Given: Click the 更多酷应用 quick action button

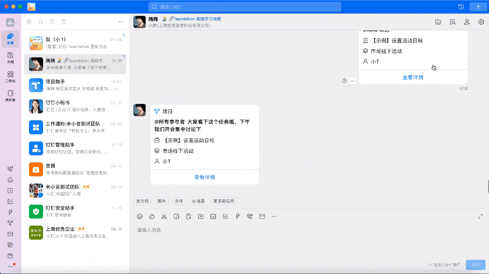Looking at the screenshot, I should point(224,201).
